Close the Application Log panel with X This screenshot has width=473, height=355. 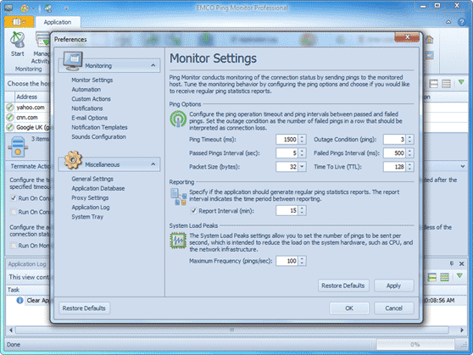pyautogui.click(x=461, y=263)
